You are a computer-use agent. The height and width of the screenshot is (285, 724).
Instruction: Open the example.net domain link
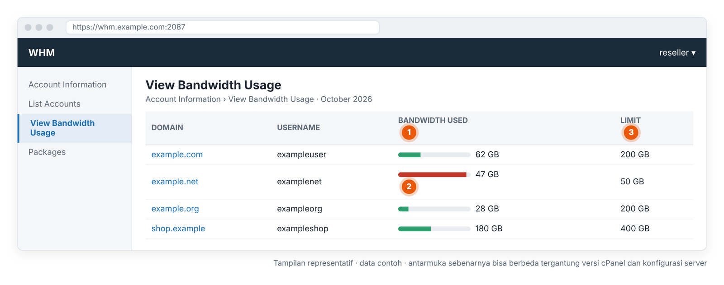[175, 182]
